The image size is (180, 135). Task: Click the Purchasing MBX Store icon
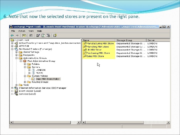(x=85, y=53)
